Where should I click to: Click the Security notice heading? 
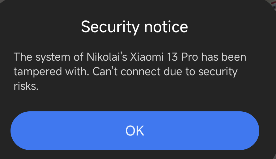(x=134, y=27)
